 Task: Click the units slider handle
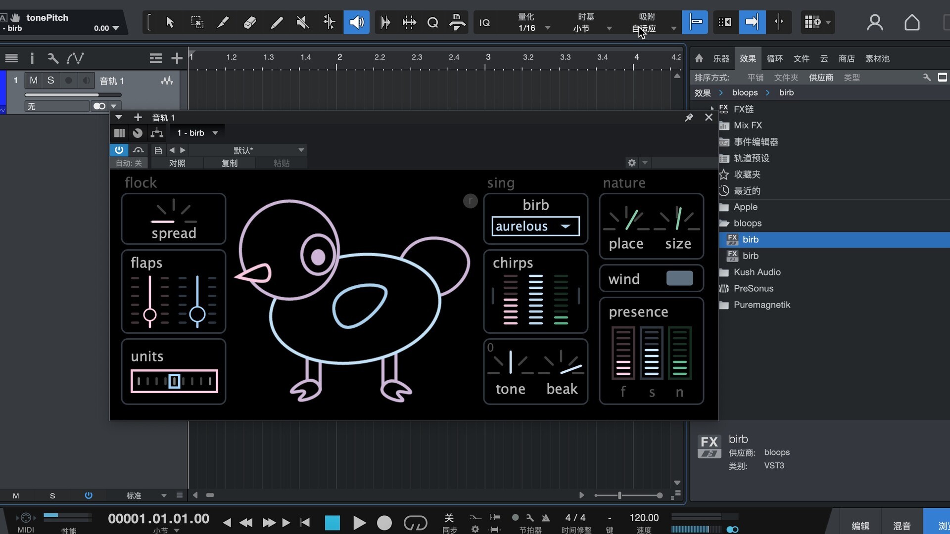click(174, 381)
